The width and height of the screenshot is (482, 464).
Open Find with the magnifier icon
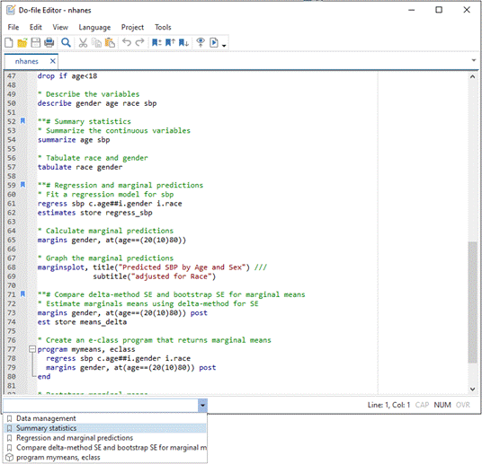pos(66,42)
